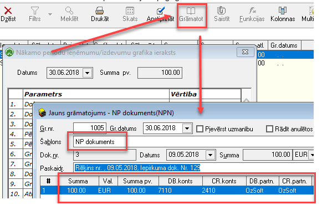Click the Apstiprināt checkmark icon
Viewport: 322px width, 205px height.
160,11
